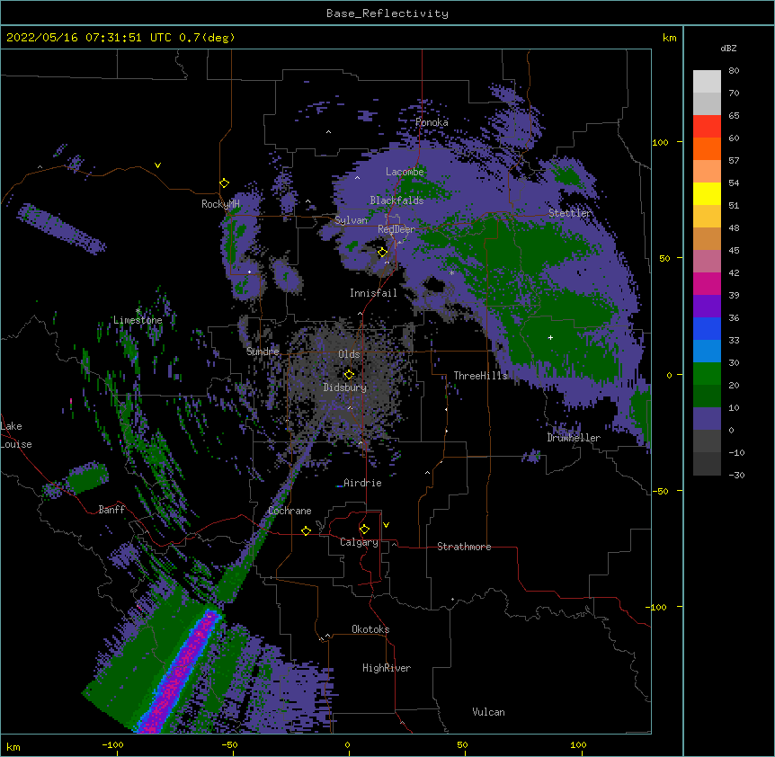The width and height of the screenshot is (775, 757).
Task: Click the Sundre label
Action: [263, 352]
